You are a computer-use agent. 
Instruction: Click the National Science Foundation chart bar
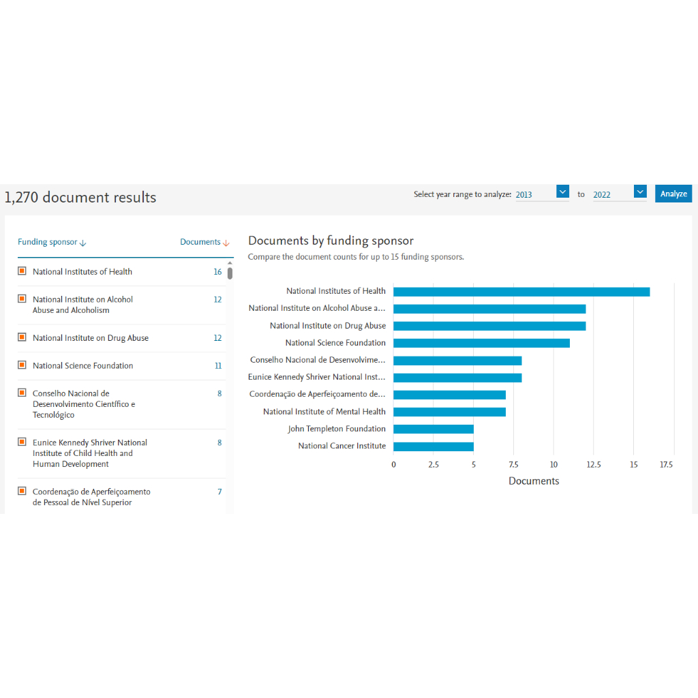481,343
